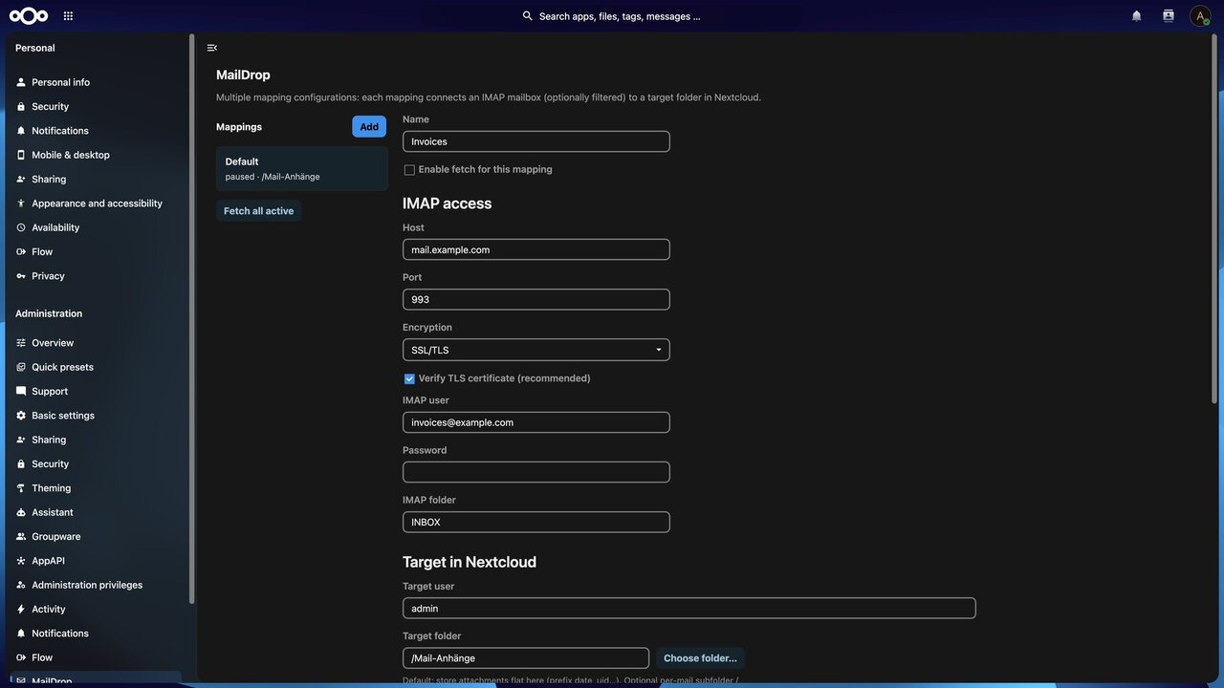Click the Target user field
Viewport: 1224px width, 688px height.
[x=688, y=609]
